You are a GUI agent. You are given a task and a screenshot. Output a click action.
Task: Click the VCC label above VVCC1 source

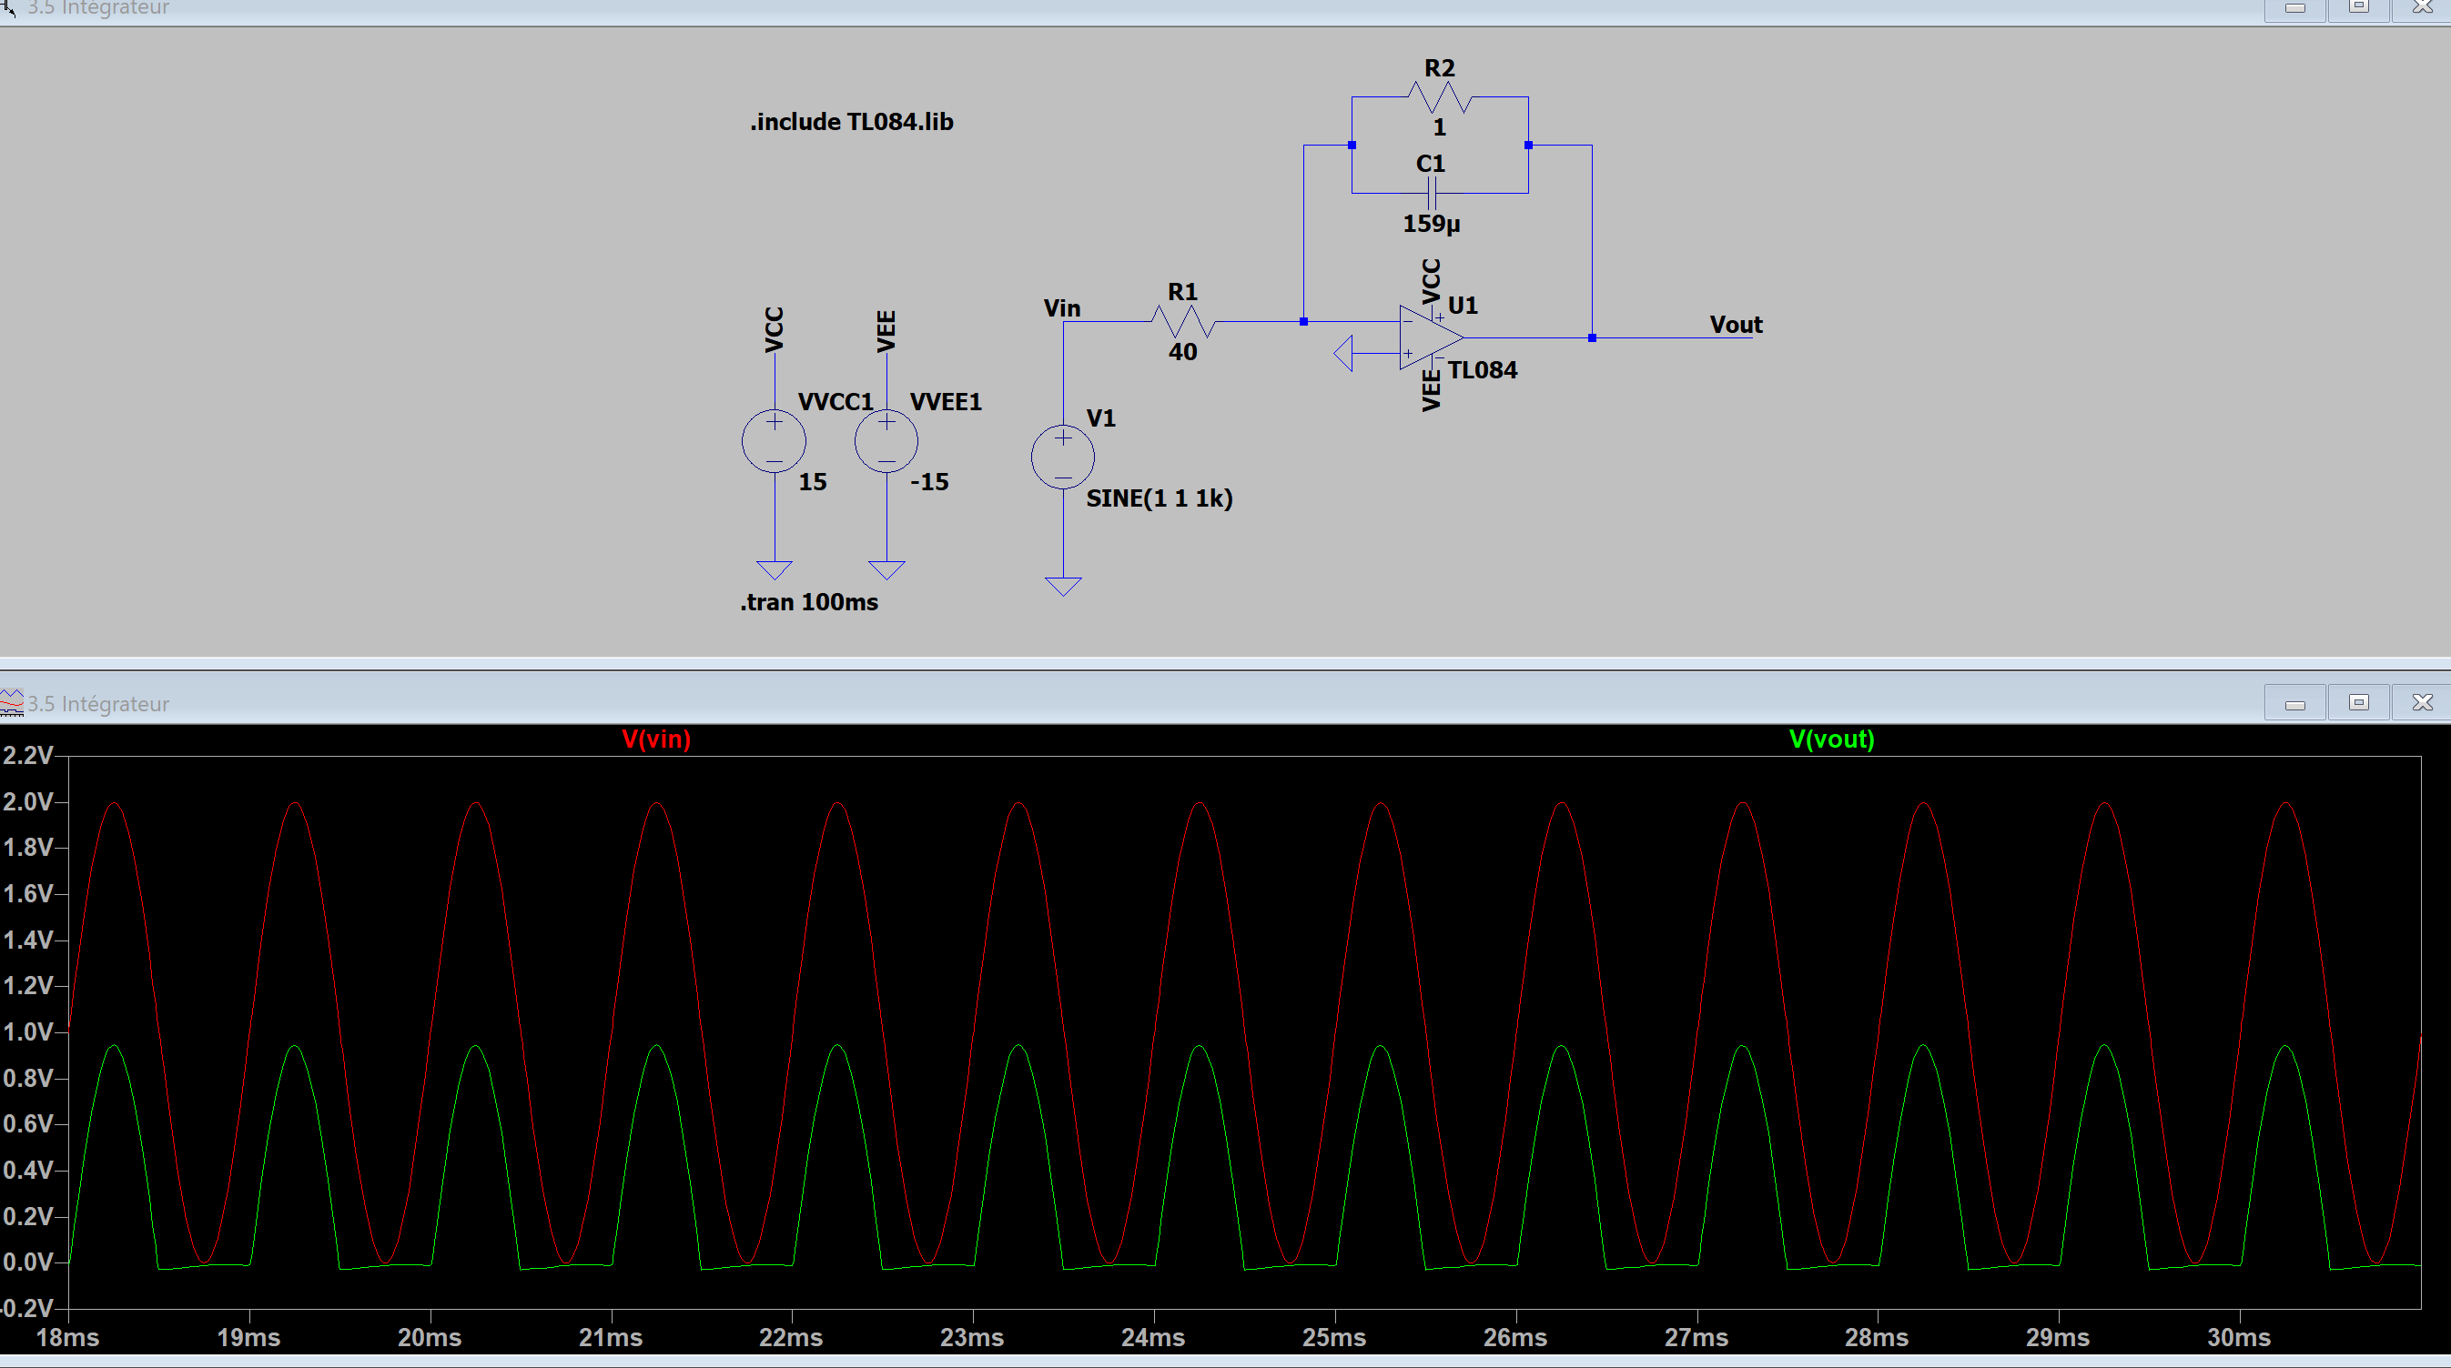[x=774, y=329]
